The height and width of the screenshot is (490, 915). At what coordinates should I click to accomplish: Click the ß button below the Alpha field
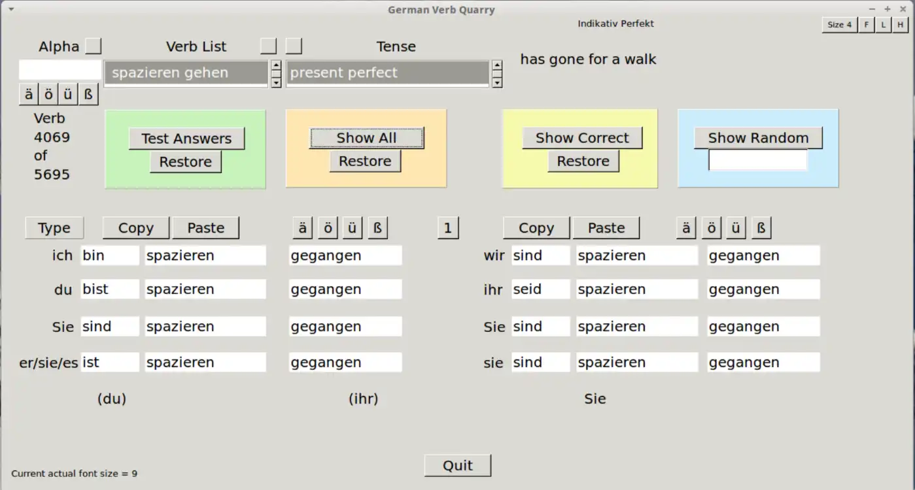point(88,94)
